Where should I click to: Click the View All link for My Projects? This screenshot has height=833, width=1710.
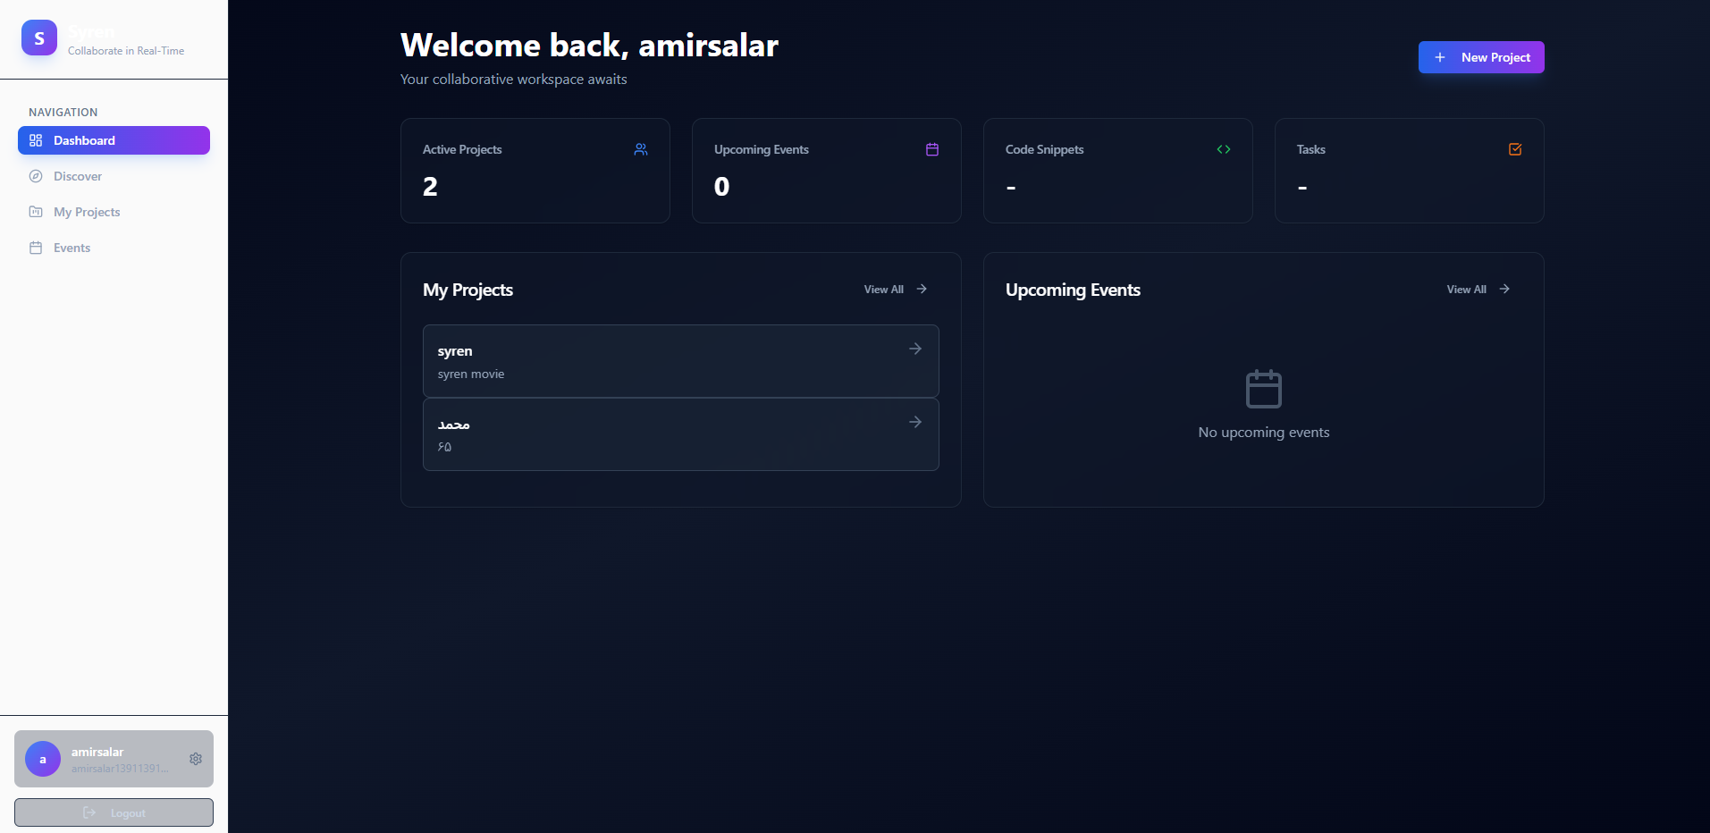(882, 289)
